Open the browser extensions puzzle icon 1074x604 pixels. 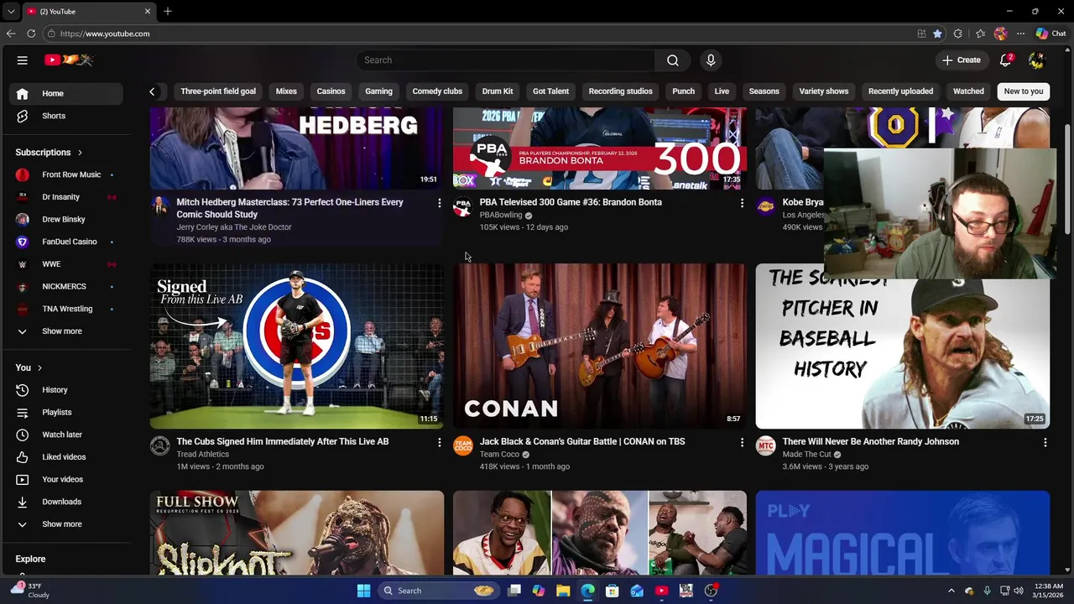[x=958, y=34]
